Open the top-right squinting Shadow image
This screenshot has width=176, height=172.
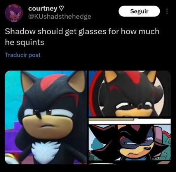coord(130,94)
